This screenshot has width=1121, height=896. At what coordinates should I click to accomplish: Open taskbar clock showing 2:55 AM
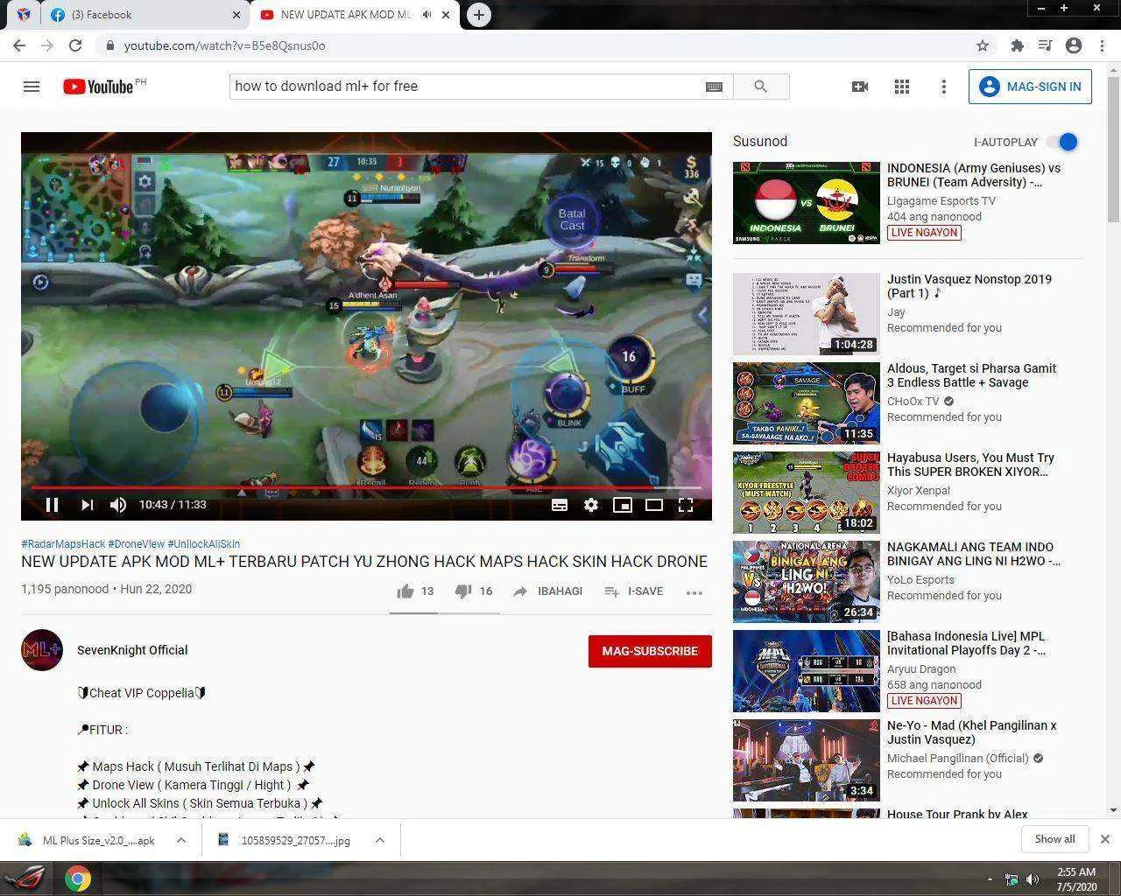click(x=1076, y=879)
